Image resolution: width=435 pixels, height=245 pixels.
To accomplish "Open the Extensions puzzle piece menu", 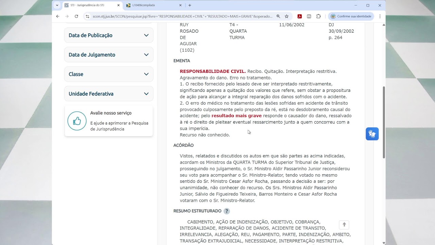I will [x=318, y=16].
